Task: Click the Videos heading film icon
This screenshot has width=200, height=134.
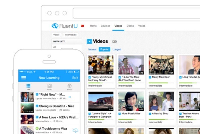Action: coord(89,41)
